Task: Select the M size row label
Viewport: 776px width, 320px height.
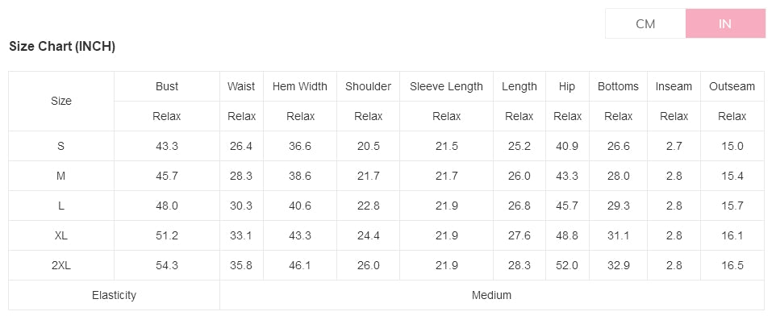Action: [x=60, y=176]
